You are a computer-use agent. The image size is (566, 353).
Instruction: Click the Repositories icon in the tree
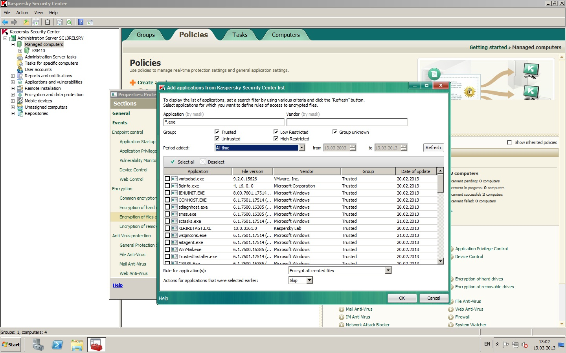20,113
